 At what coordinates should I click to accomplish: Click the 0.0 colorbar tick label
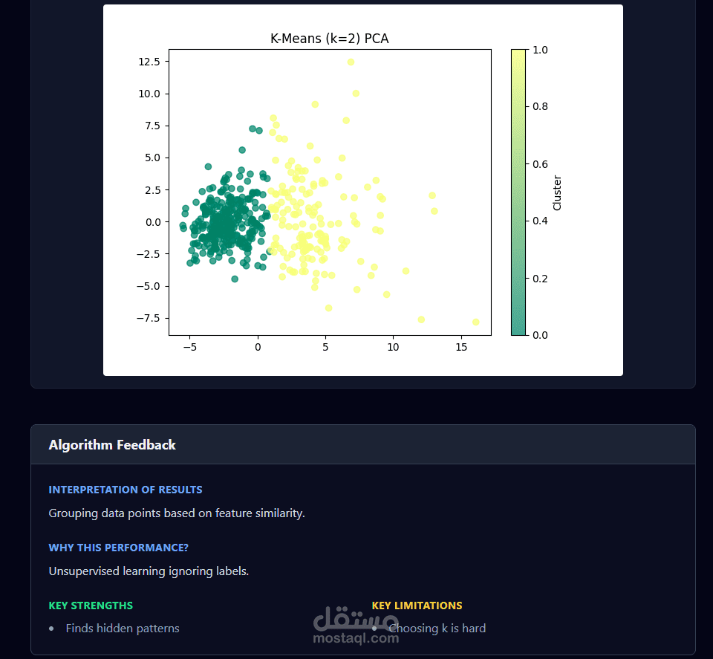[541, 335]
